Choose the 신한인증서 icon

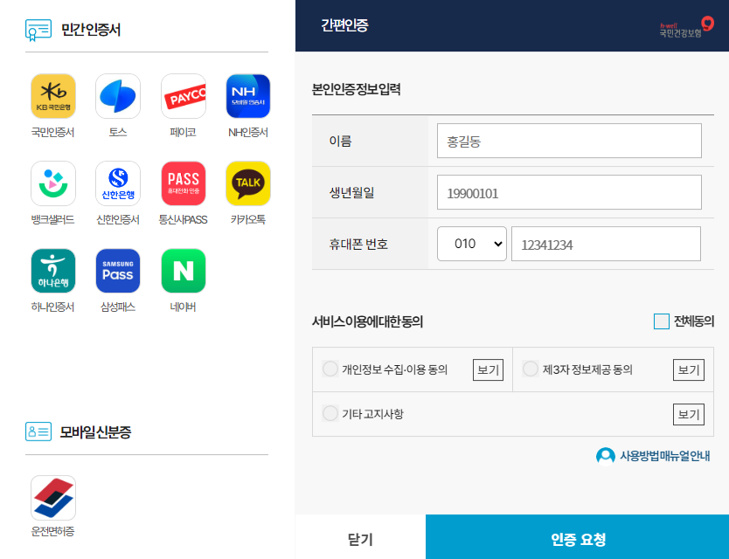tap(118, 183)
